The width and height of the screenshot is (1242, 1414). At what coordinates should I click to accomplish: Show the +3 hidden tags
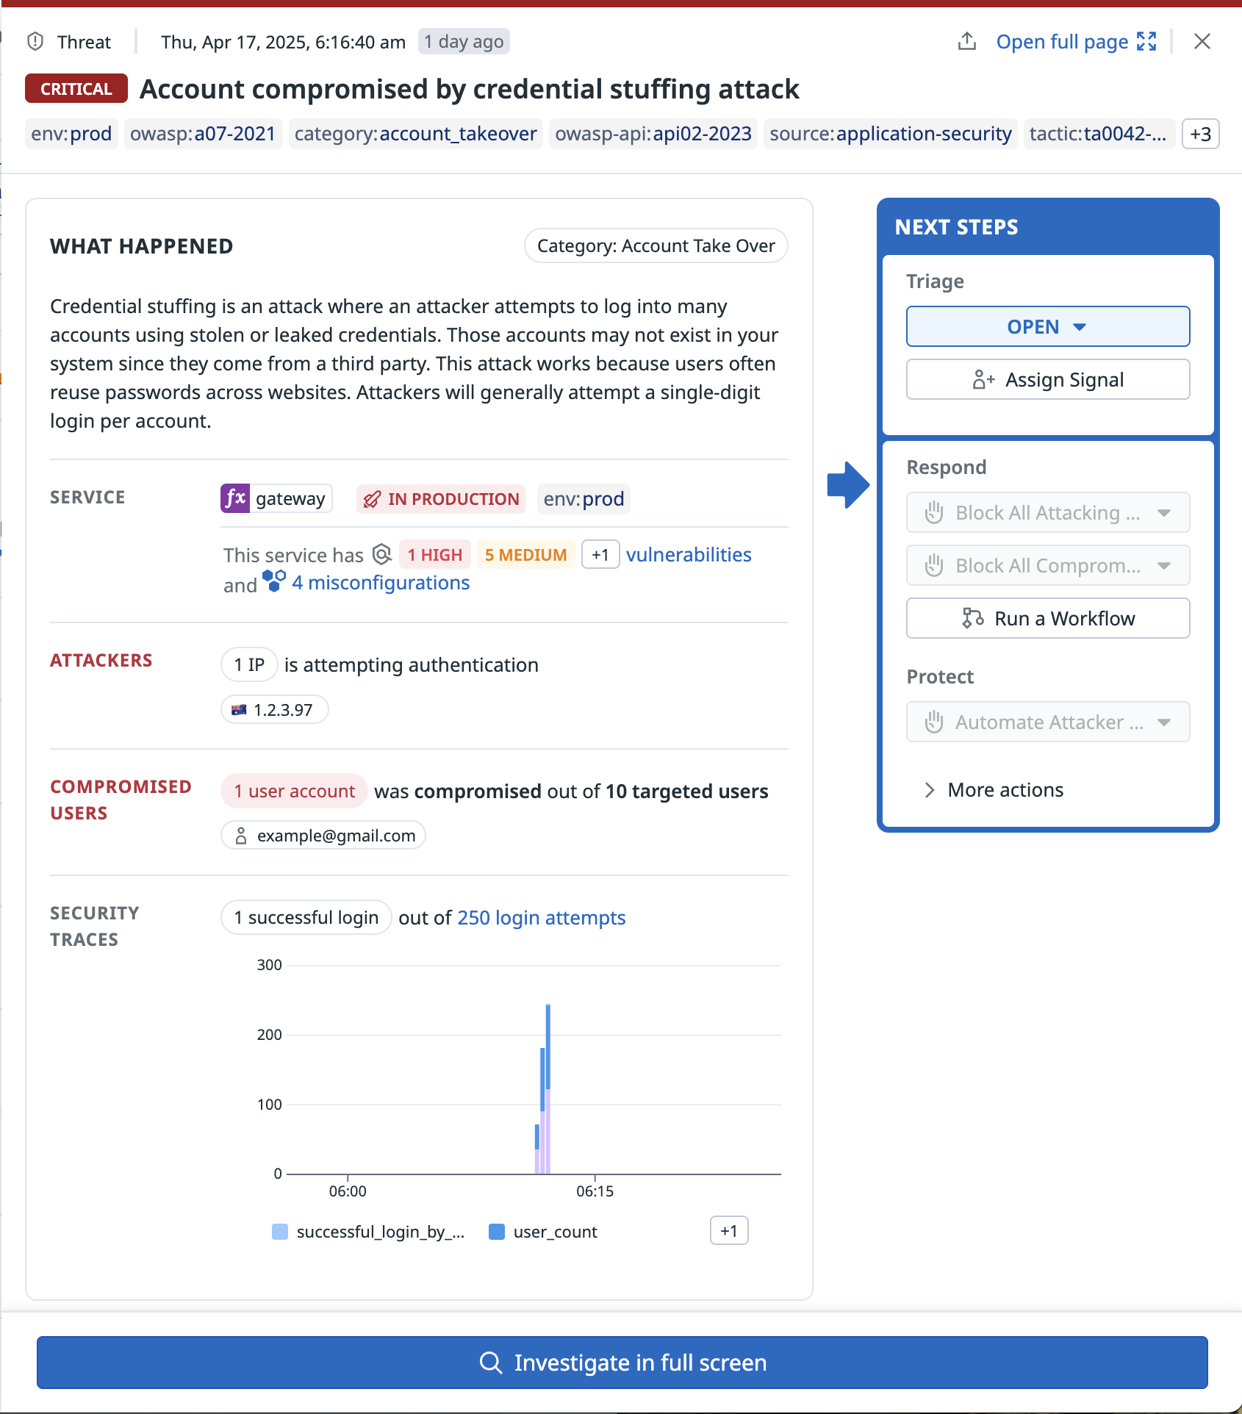[x=1200, y=134]
